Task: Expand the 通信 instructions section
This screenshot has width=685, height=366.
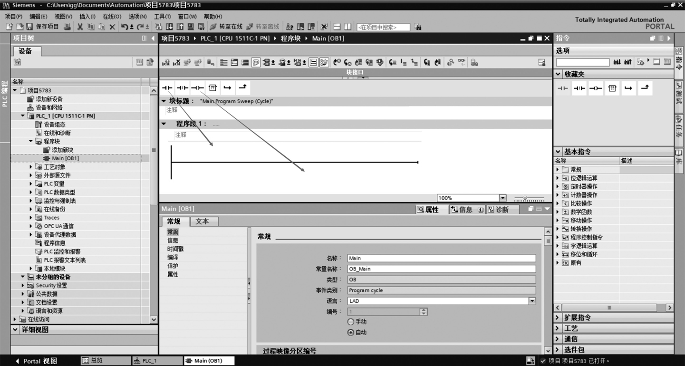Action: click(x=558, y=339)
